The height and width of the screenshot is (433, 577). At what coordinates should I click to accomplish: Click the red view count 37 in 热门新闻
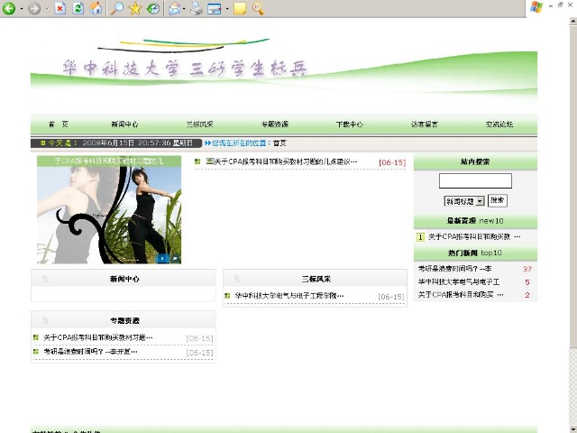527,269
